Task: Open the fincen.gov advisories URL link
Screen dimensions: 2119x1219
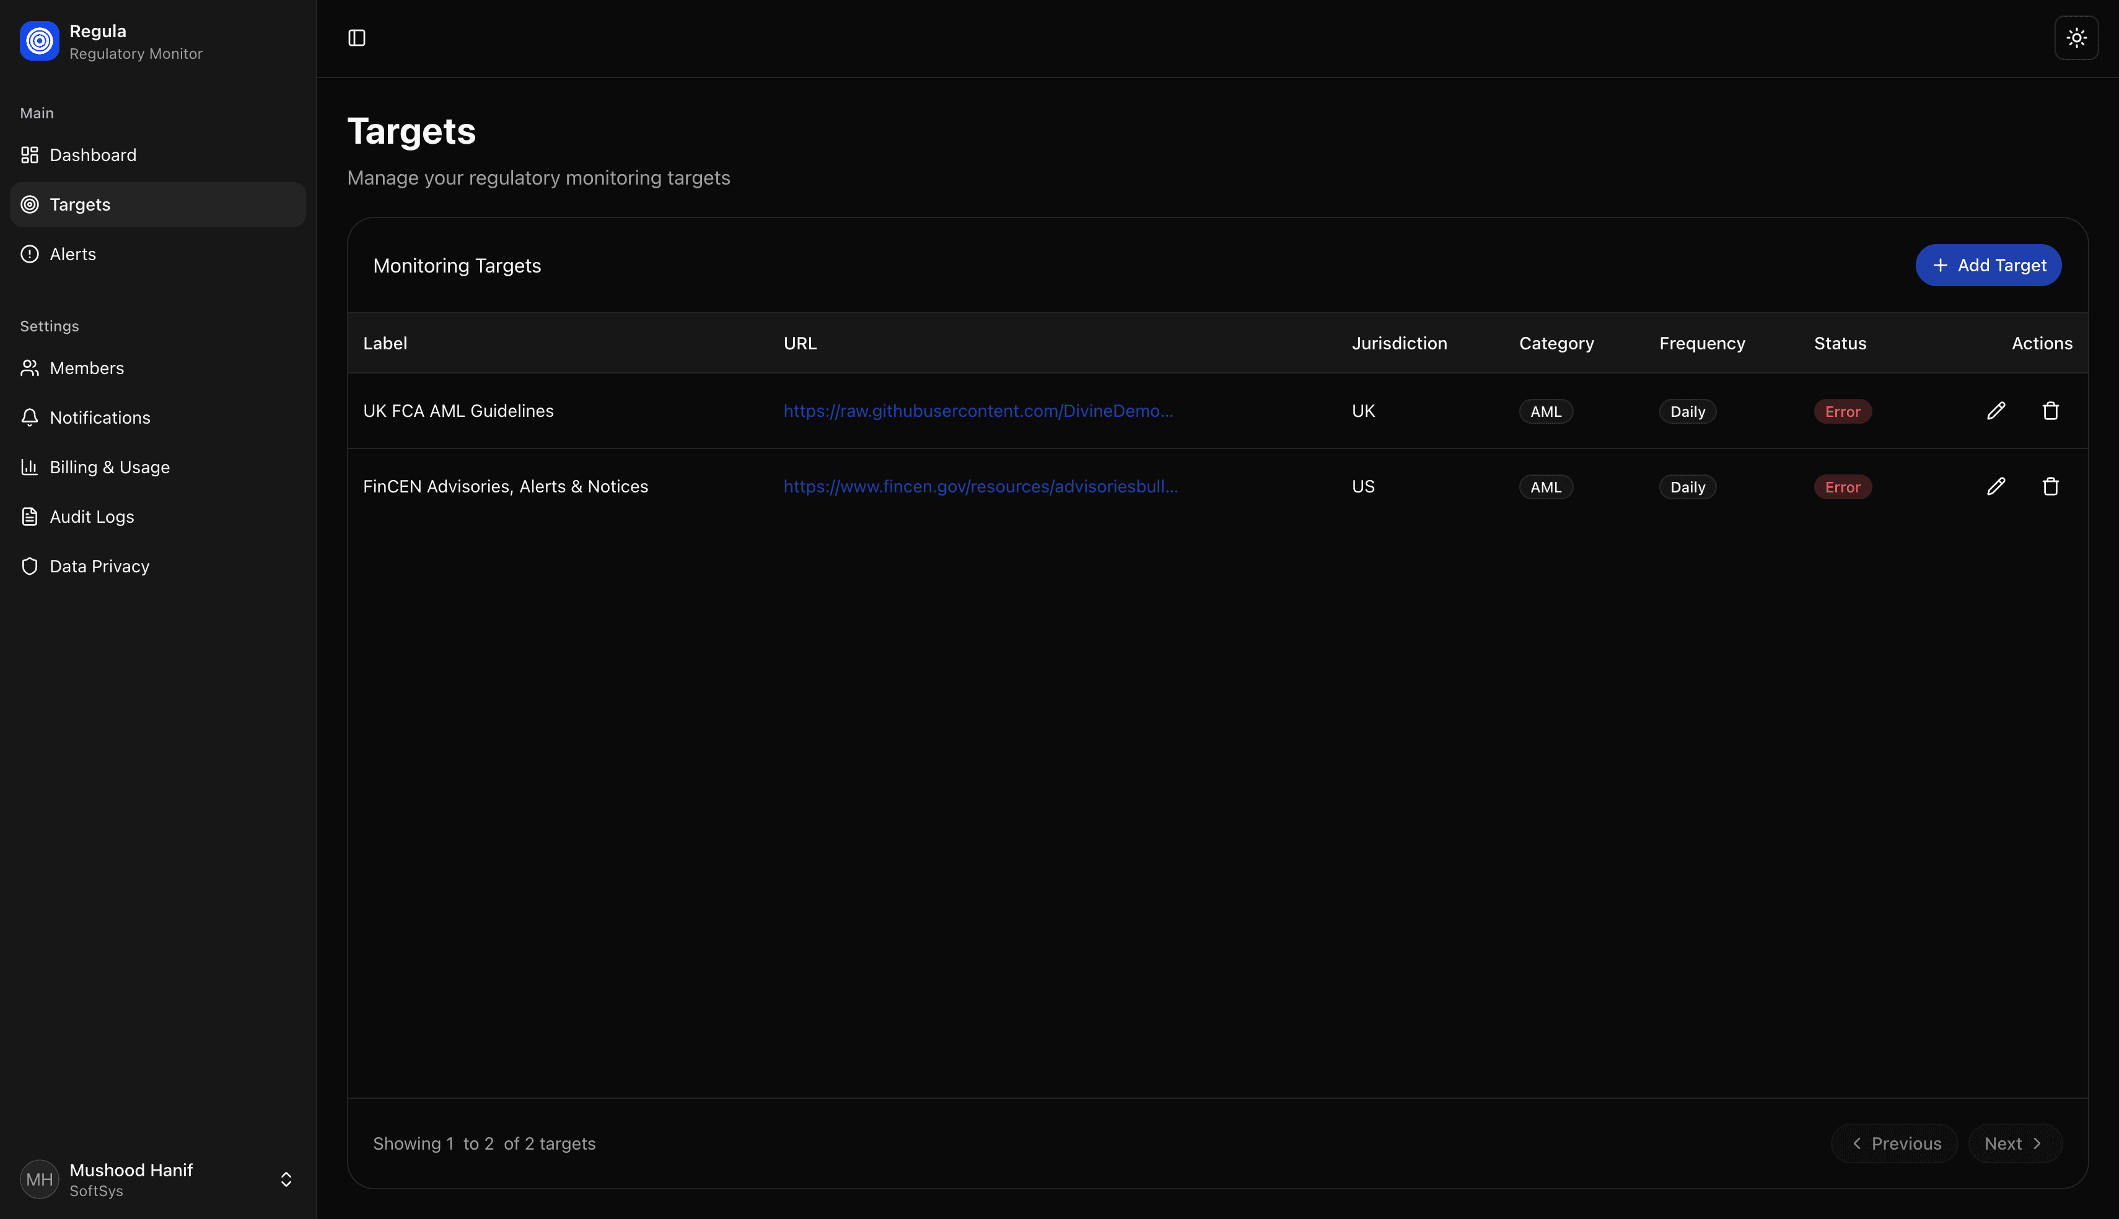Action: pos(980,486)
